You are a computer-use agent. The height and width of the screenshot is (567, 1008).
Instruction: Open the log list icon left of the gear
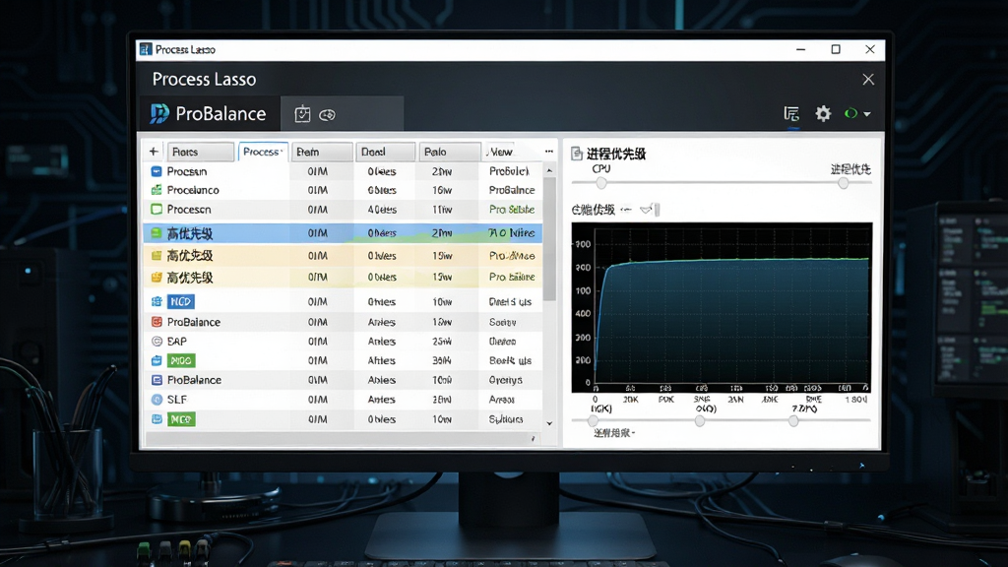click(791, 114)
